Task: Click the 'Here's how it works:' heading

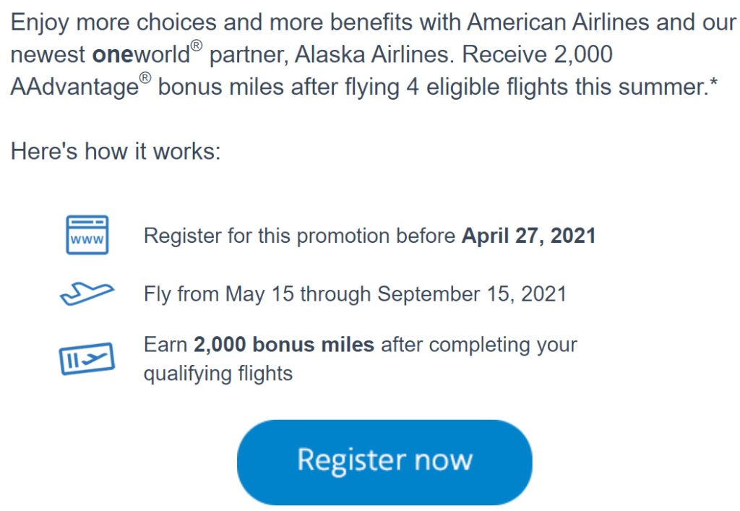Action: (x=116, y=152)
